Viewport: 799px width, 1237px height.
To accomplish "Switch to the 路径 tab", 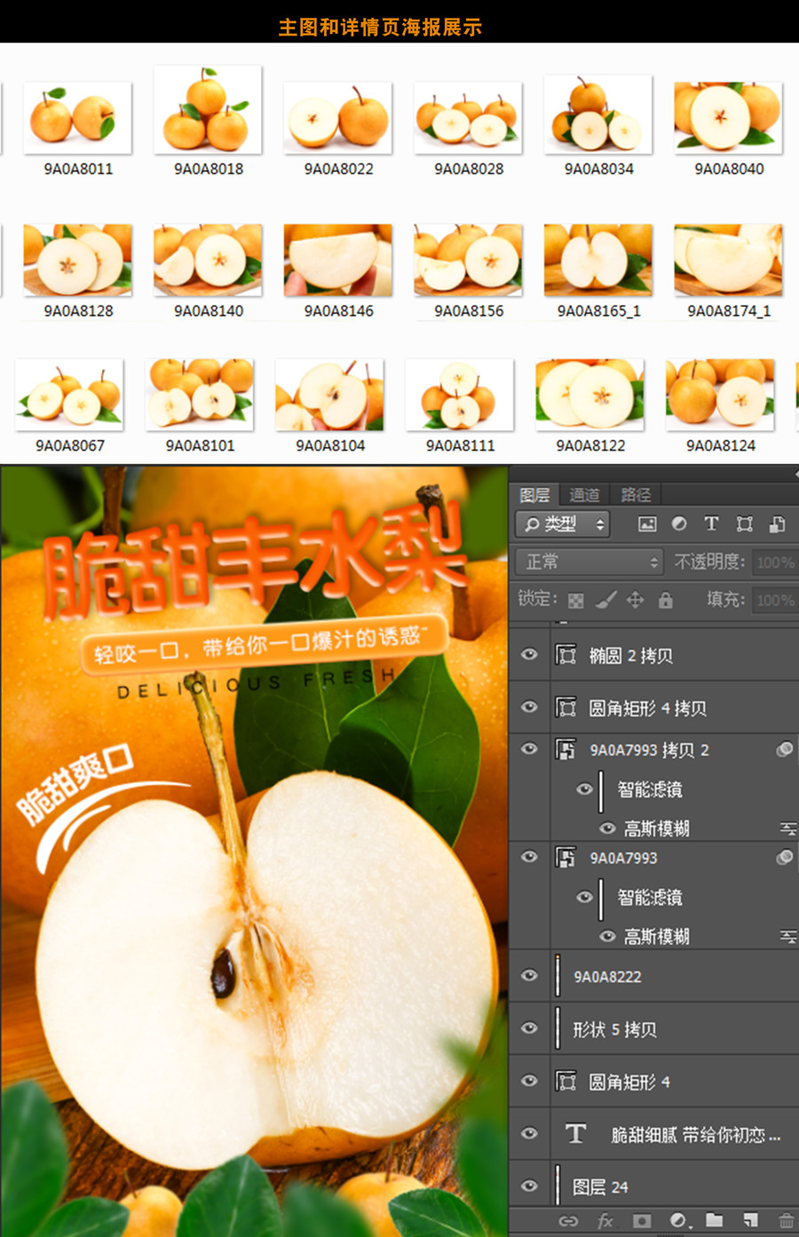I will 636,495.
